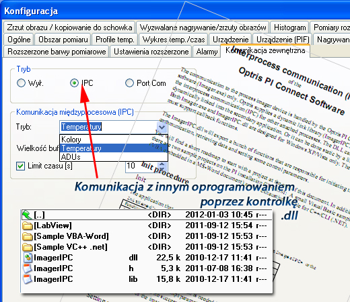The height and width of the screenshot is (302, 350).
Task: Select the Komunikacja zewnętrzna tab
Action: [x=265, y=50]
